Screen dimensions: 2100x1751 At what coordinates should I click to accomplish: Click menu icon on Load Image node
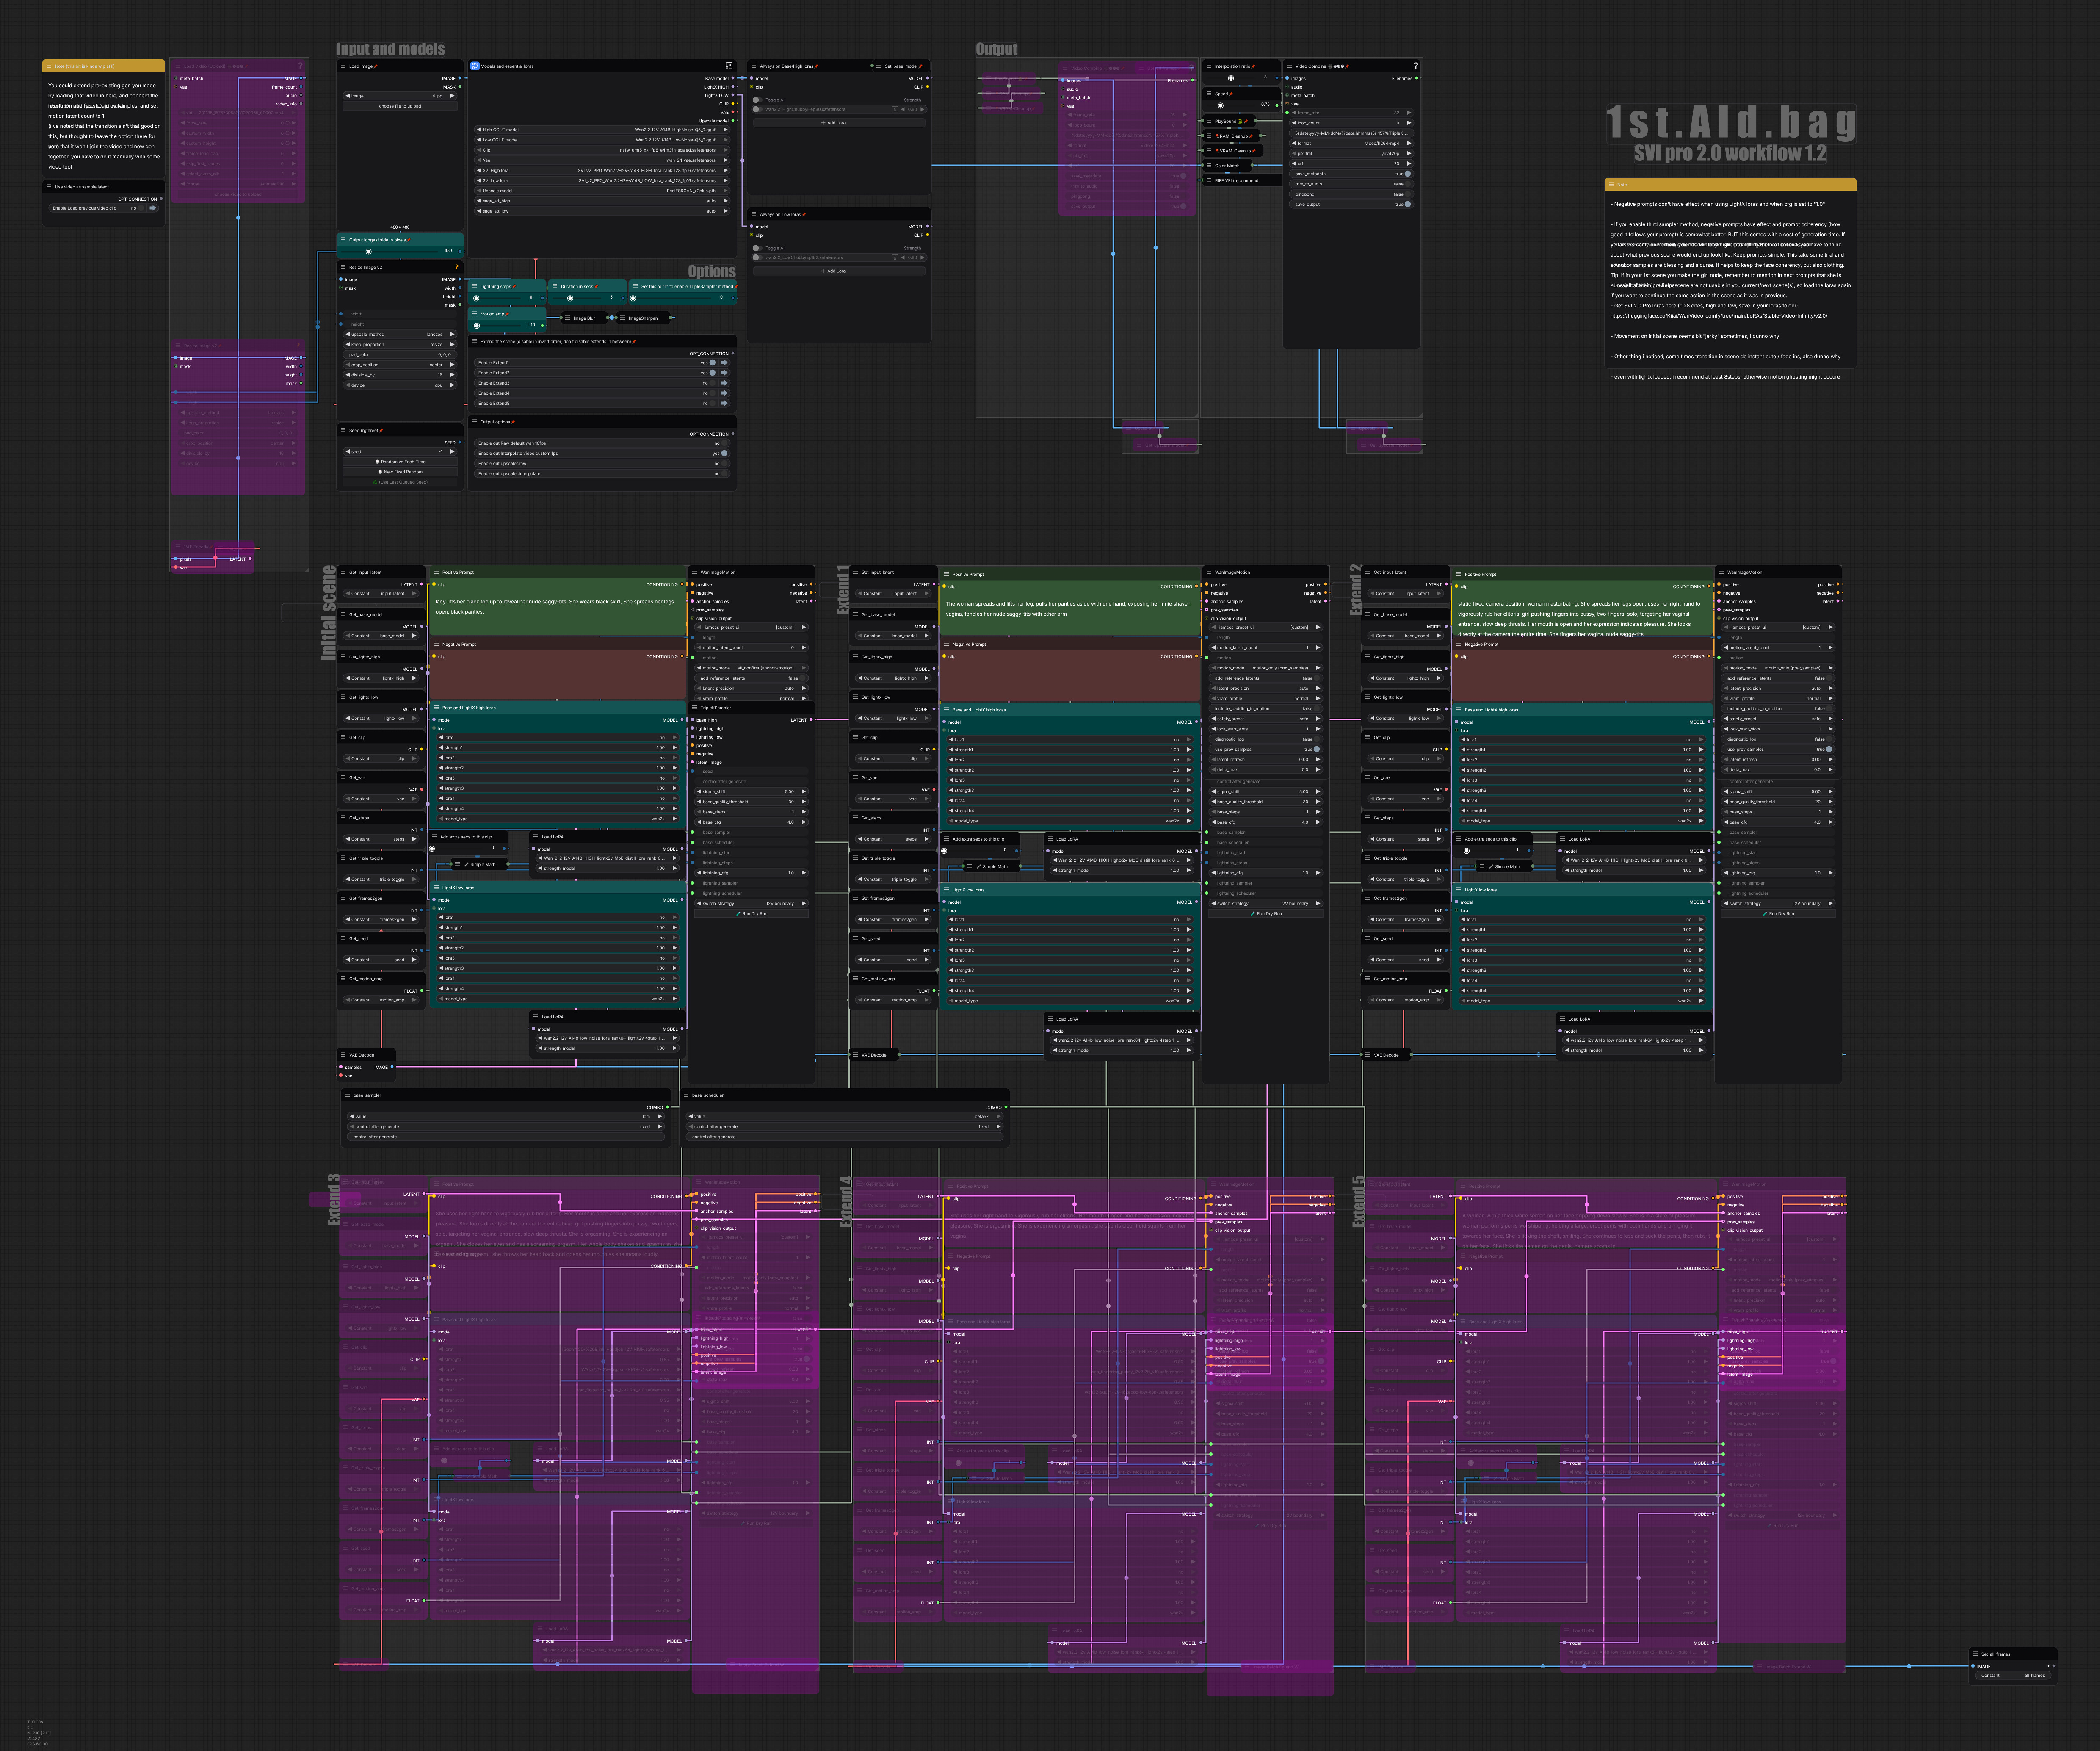click(343, 66)
